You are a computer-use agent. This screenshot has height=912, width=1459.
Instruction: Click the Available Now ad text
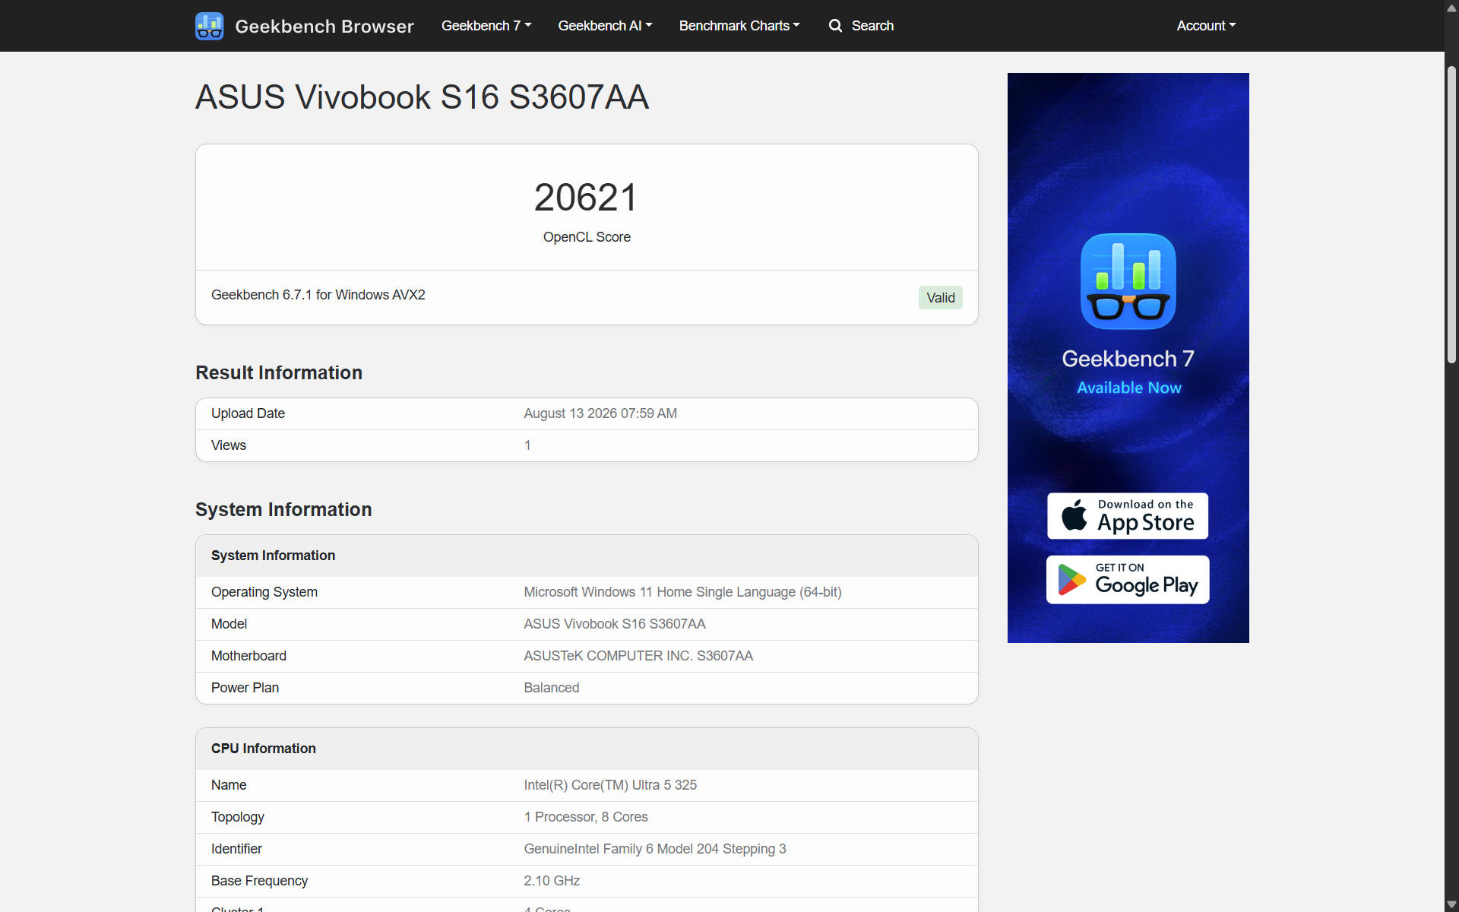pyautogui.click(x=1128, y=388)
